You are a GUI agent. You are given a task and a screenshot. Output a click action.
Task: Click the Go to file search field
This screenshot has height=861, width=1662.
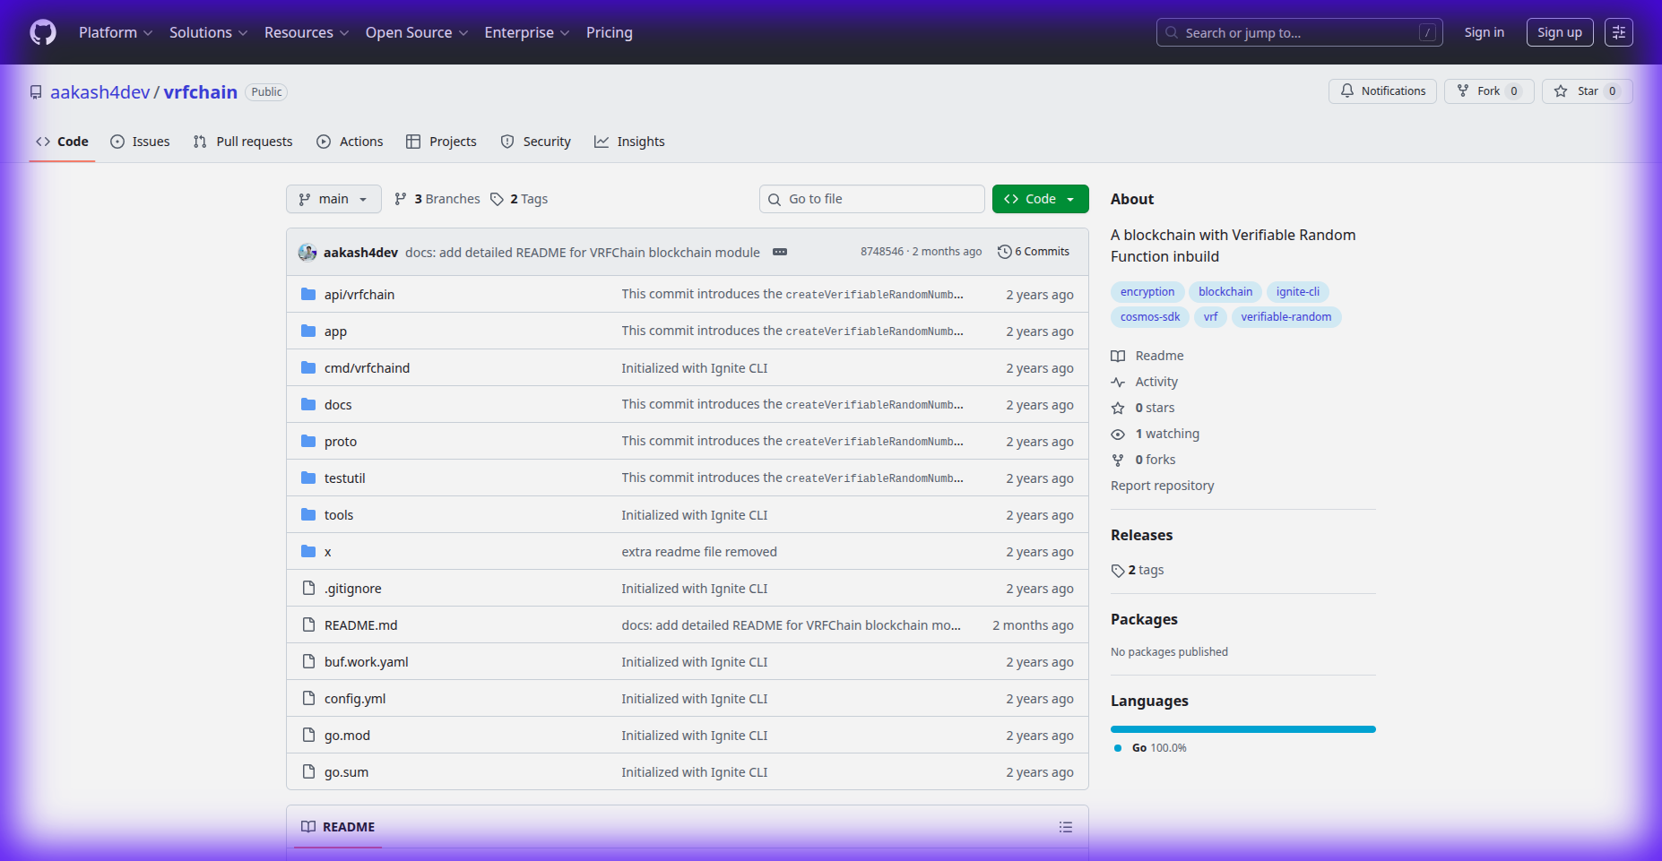(872, 199)
